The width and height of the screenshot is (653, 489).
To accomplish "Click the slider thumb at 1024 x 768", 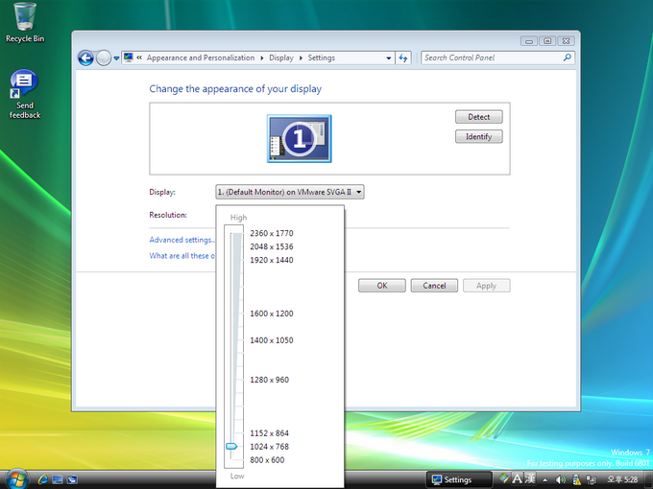I will tap(231, 446).
